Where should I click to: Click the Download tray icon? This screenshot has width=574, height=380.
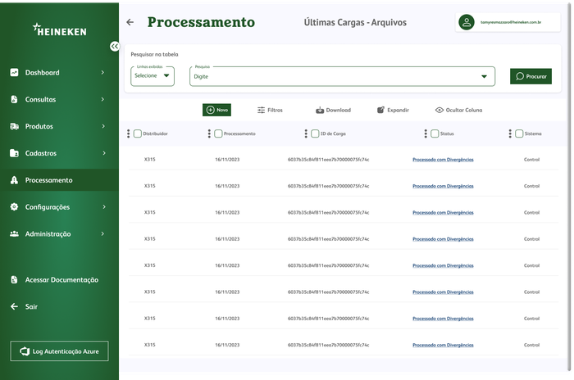[320, 110]
